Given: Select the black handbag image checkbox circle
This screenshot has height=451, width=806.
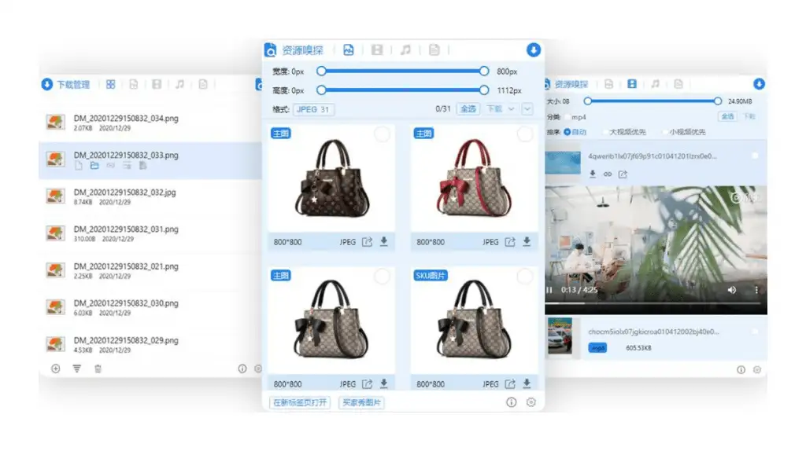Looking at the screenshot, I should [382, 134].
